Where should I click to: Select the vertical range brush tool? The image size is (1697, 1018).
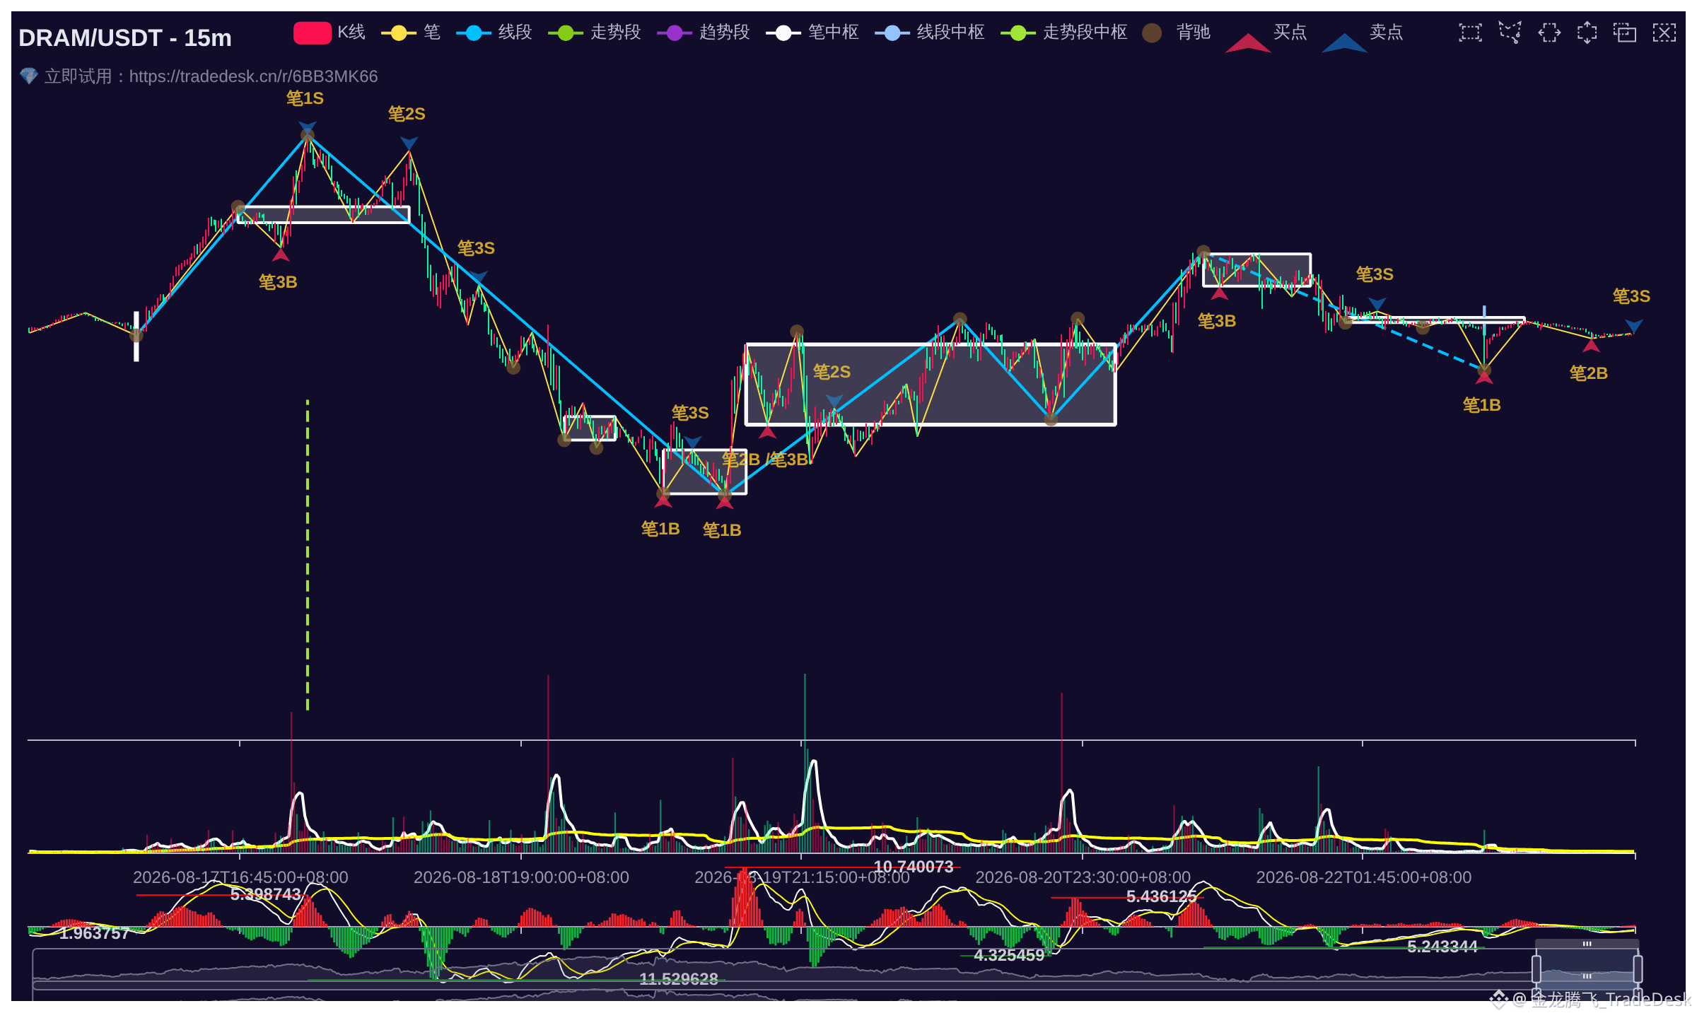pos(1587,33)
